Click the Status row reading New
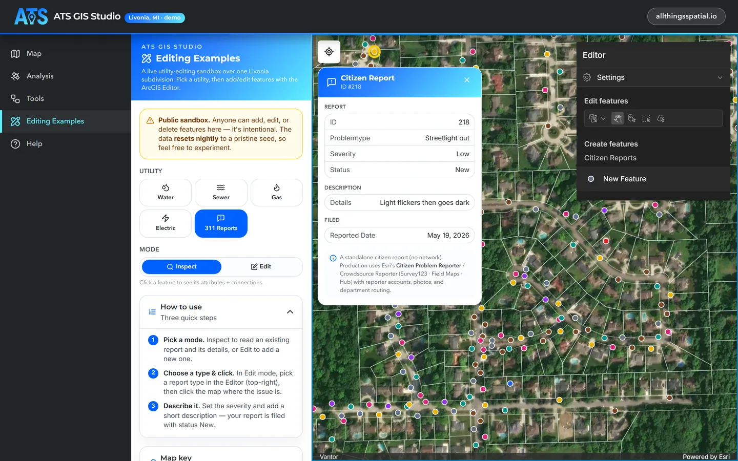The image size is (738, 461). [400, 170]
